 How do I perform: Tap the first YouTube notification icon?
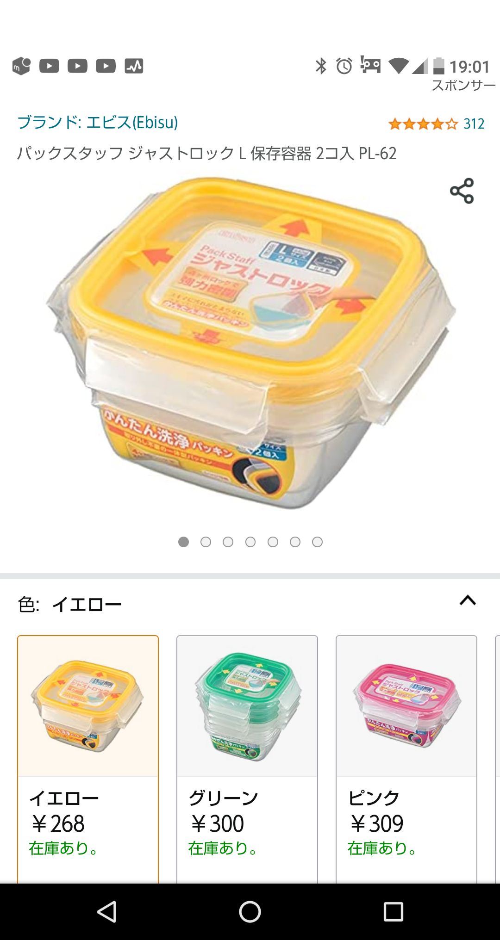click(x=50, y=66)
